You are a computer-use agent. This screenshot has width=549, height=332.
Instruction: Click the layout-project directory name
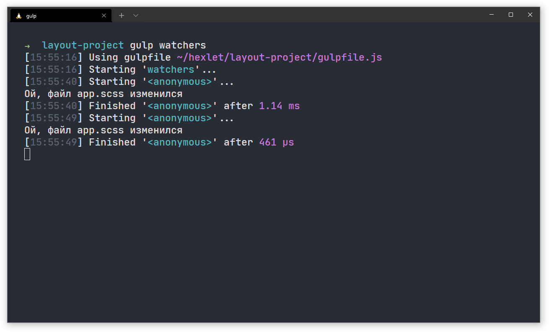(x=83, y=45)
